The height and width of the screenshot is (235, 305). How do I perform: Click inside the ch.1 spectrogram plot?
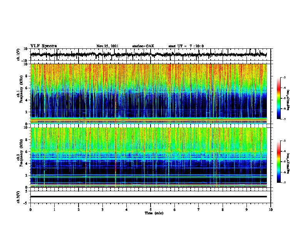pyautogui.click(x=149, y=94)
